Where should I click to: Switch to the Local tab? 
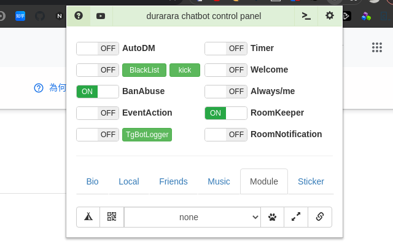coord(129,181)
